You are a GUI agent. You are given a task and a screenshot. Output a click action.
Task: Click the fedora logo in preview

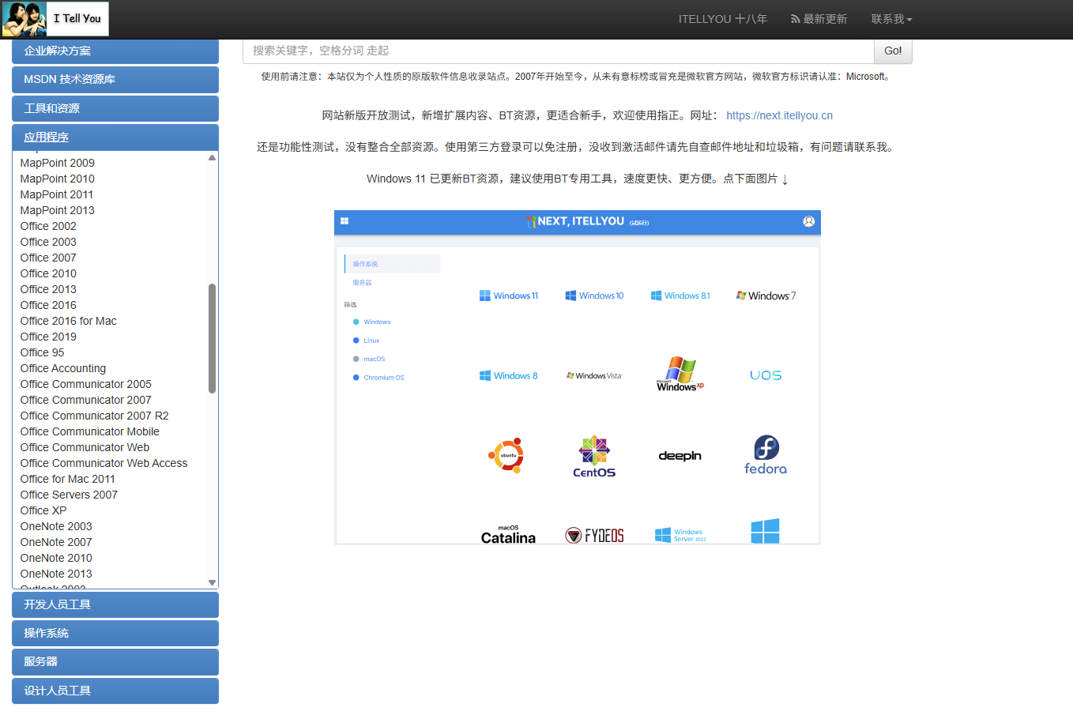(x=766, y=454)
